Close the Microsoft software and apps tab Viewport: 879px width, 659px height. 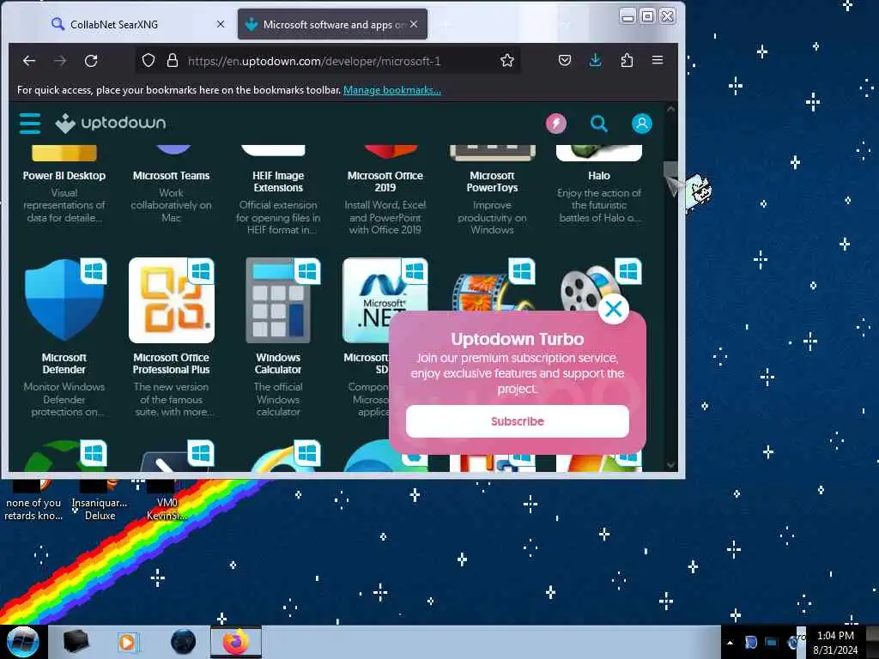pos(414,24)
